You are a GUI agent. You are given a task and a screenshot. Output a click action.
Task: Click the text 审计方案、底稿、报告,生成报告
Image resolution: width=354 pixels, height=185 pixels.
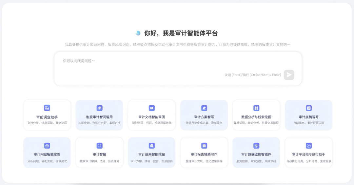[x=152, y=161]
